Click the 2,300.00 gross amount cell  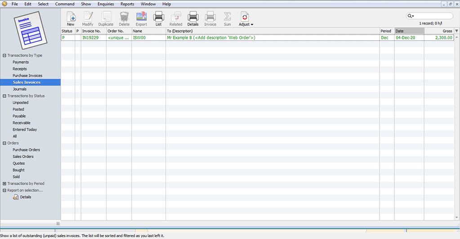439,38
